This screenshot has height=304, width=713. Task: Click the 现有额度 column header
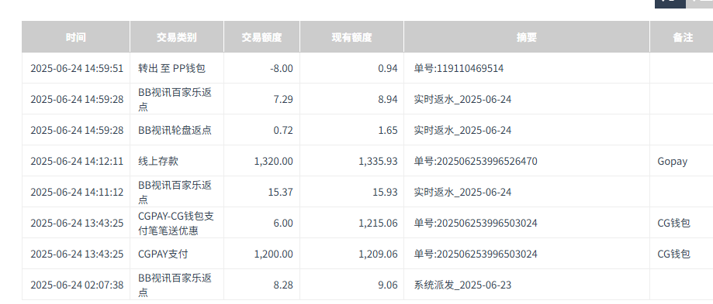[351, 37]
